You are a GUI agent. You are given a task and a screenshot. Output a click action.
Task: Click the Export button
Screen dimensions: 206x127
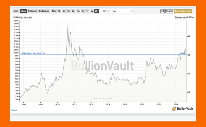169,11
